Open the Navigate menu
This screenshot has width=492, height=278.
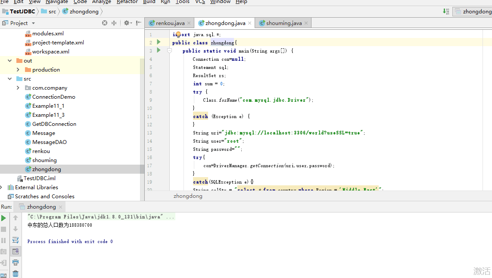[57, 2]
